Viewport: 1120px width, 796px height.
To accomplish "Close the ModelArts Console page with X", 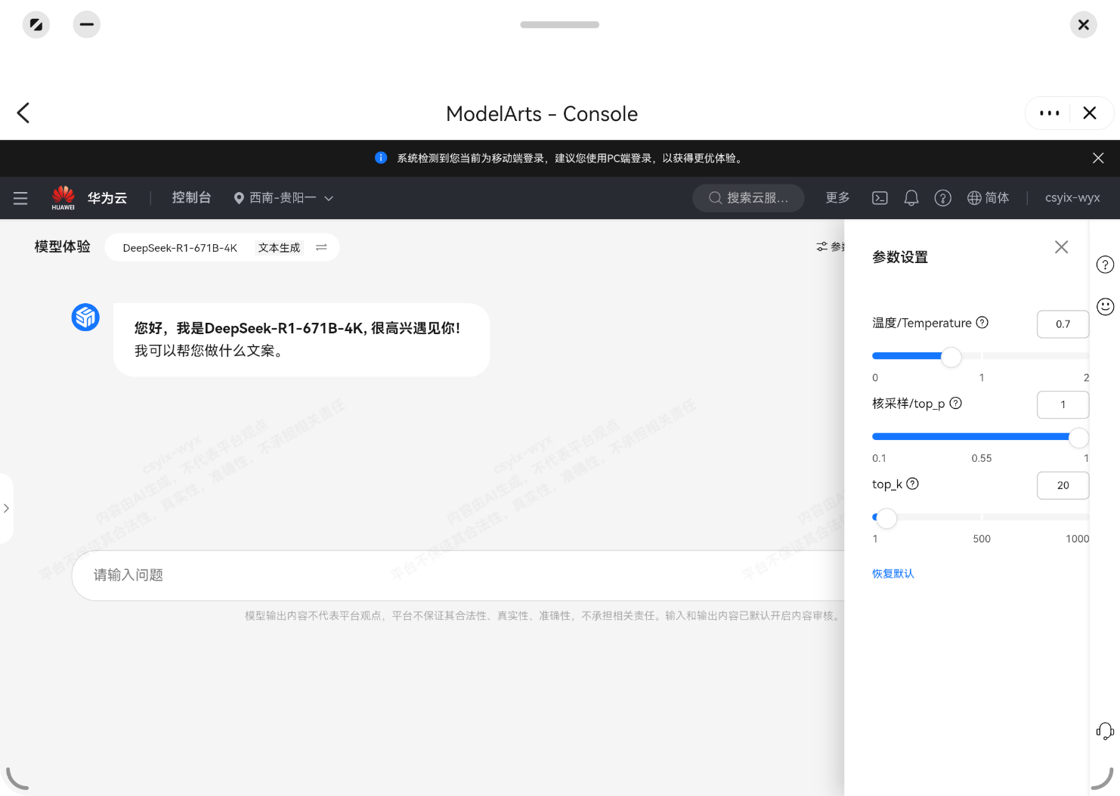I will pyautogui.click(x=1090, y=113).
